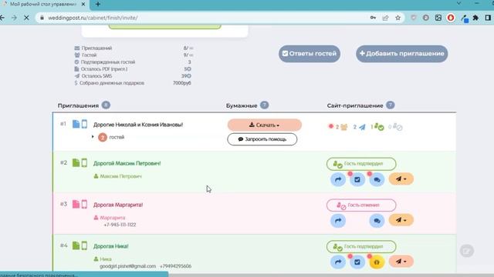Click declined guests count in invitation #1
Image resolution: width=494 pixels, height=277 pixels.
pyautogui.click(x=395, y=127)
